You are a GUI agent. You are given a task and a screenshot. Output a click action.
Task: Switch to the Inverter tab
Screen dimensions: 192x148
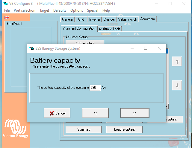(95, 19)
